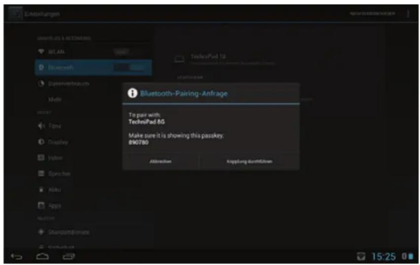The width and height of the screenshot is (420, 265).
Task: Open Display via the brightness icon
Action: tap(41, 142)
